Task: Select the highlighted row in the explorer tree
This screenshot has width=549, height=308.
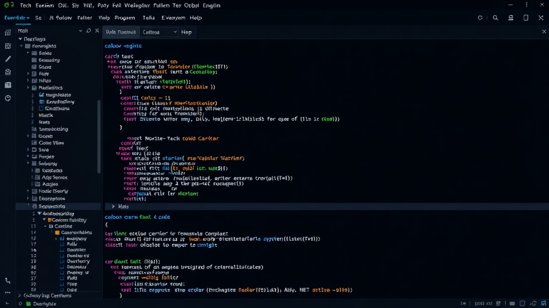Action: 58,206
